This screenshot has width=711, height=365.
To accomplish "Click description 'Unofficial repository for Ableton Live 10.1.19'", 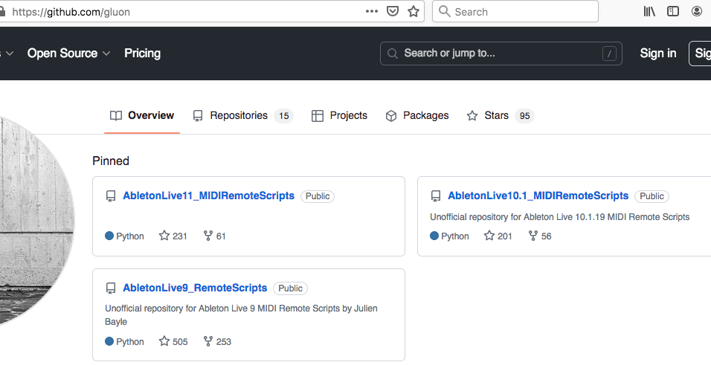I will point(559,217).
